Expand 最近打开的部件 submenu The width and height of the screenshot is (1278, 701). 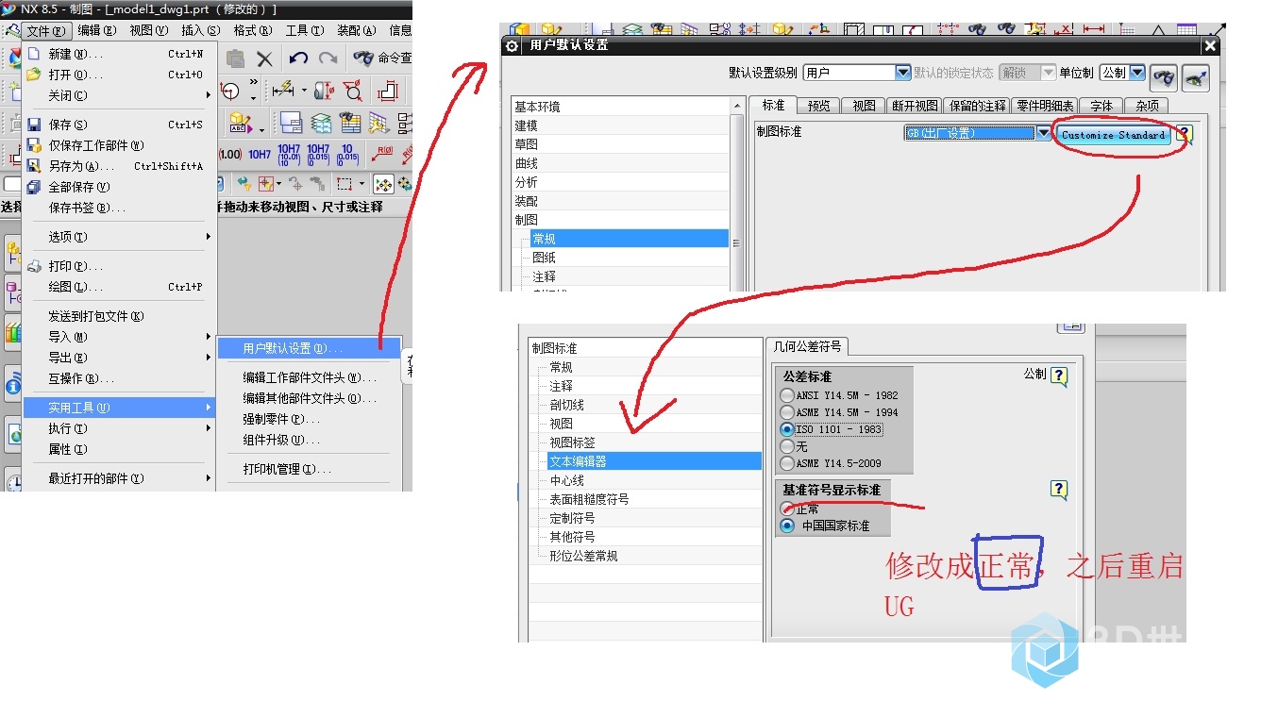click(209, 478)
